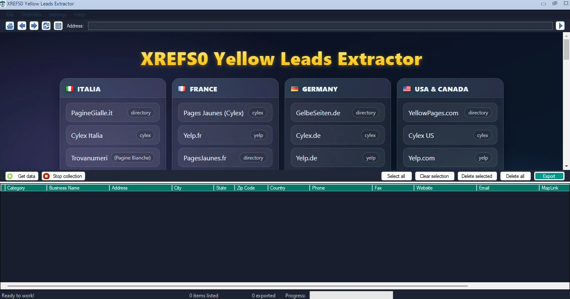The width and height of the screenshot is (570, 299).
Task: Click the GERMANY card heading
Action: [x=320, y=89]
